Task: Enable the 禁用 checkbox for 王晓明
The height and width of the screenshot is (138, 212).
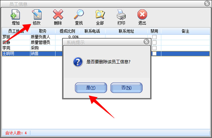Action: coord(154,53)
